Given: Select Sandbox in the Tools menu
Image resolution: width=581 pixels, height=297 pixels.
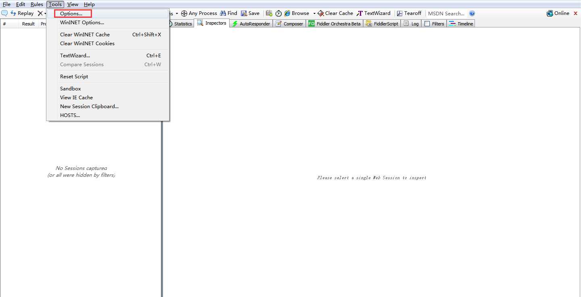Looking at the screenshot, I should tap(108, 89).
